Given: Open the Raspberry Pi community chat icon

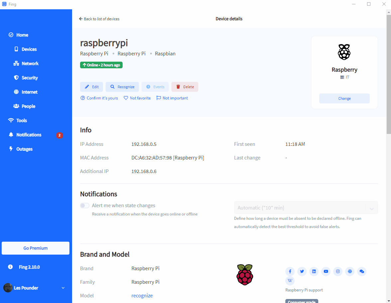Looking at the screenshot, I should click(362, 272).
